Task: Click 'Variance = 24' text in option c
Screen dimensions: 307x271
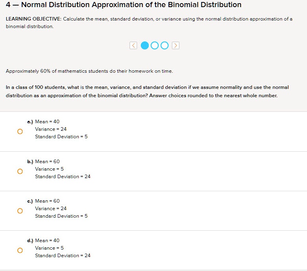Action: 51,209
